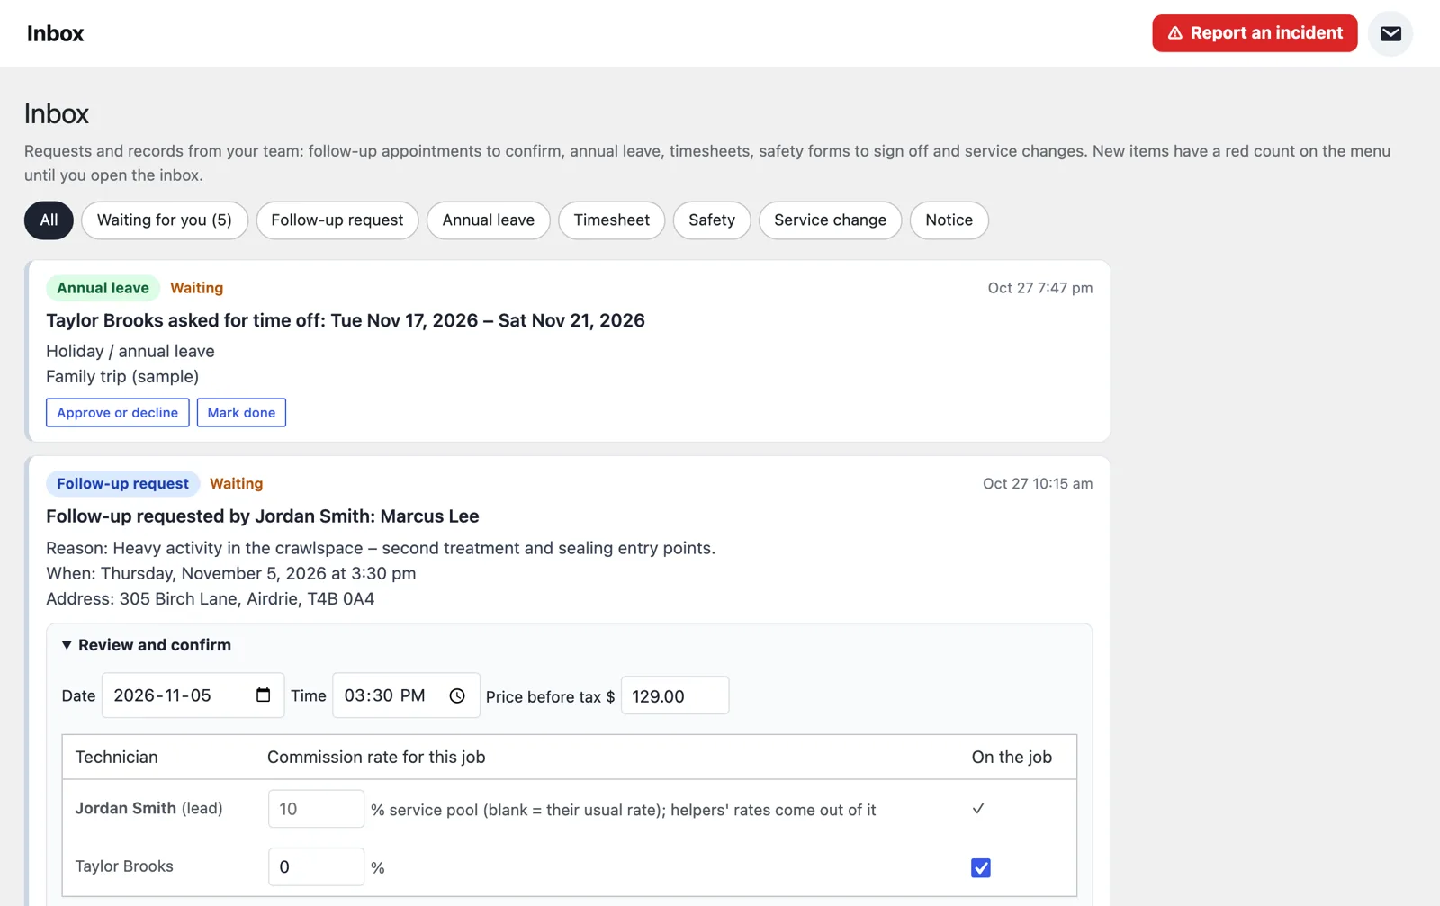
Task: Filter by Service change chip
Action: pyautogui.click(x=831, y=220)
